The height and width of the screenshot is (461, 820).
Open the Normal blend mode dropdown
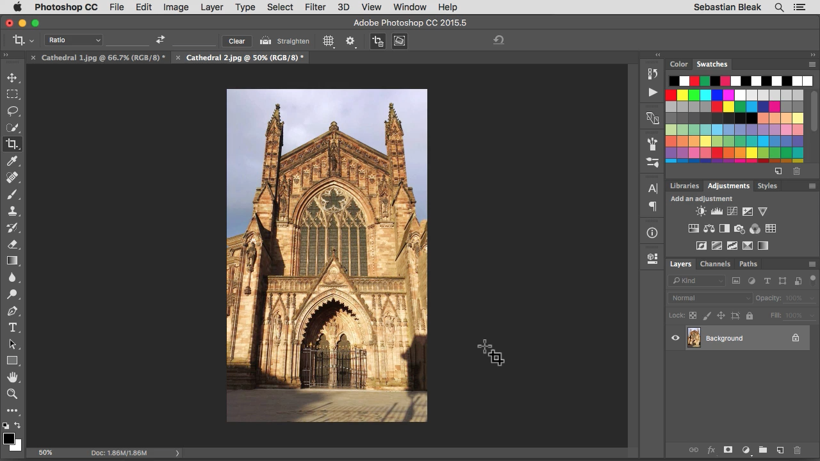710,298
